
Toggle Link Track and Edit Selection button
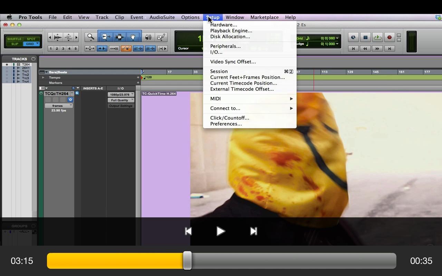[x=150, y=49]
